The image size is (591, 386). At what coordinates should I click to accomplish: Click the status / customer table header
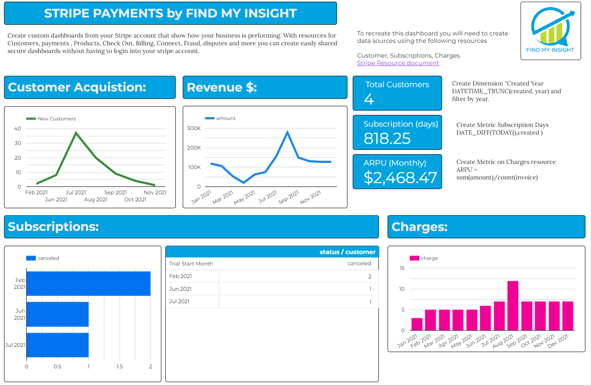(x=347, y=252)
